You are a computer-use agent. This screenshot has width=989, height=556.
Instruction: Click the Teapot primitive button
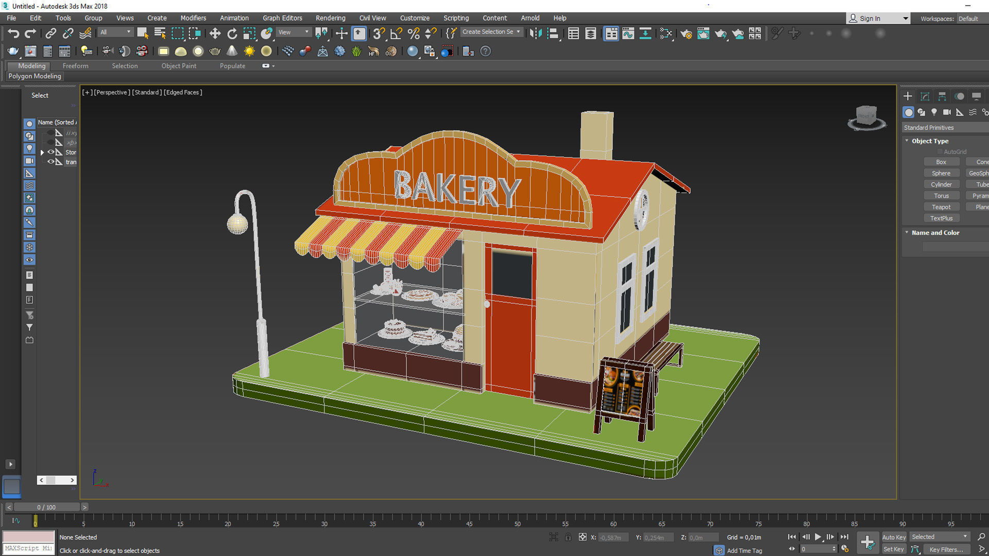(x=941, y=207)
